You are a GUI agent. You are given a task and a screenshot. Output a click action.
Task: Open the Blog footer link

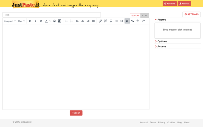pos(180,122)
